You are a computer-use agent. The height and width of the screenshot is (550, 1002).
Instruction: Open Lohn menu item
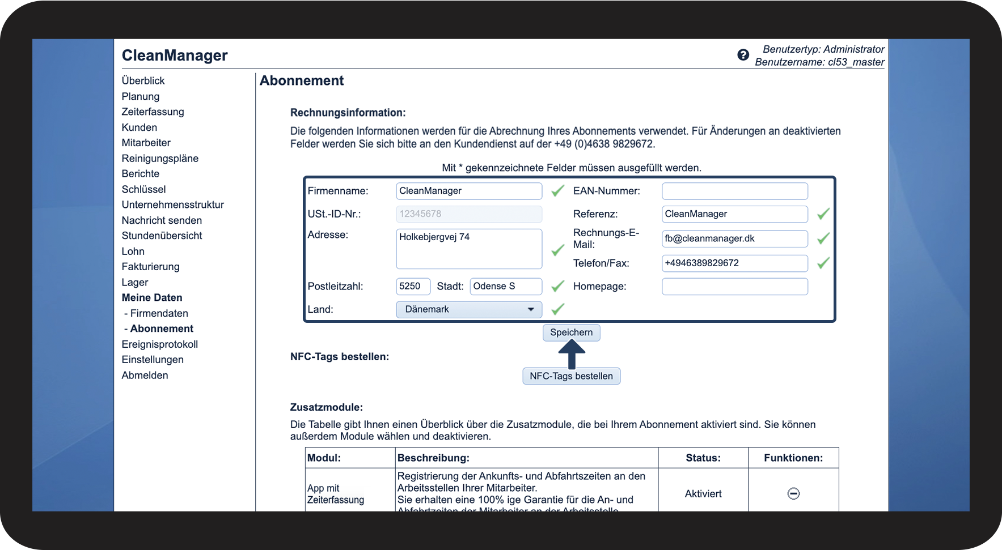point(133,251)
